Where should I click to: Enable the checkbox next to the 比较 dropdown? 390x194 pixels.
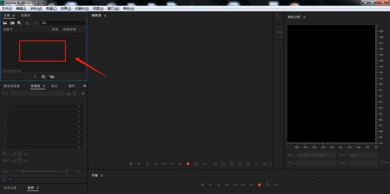383,162
